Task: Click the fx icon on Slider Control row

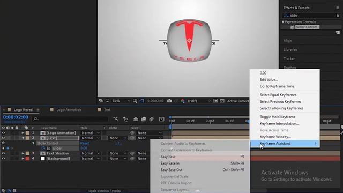Action: [3, 143]
